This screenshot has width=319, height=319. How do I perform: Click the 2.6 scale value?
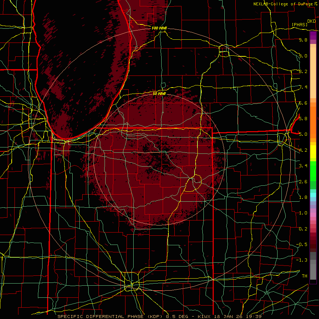[x=303, y=181]
